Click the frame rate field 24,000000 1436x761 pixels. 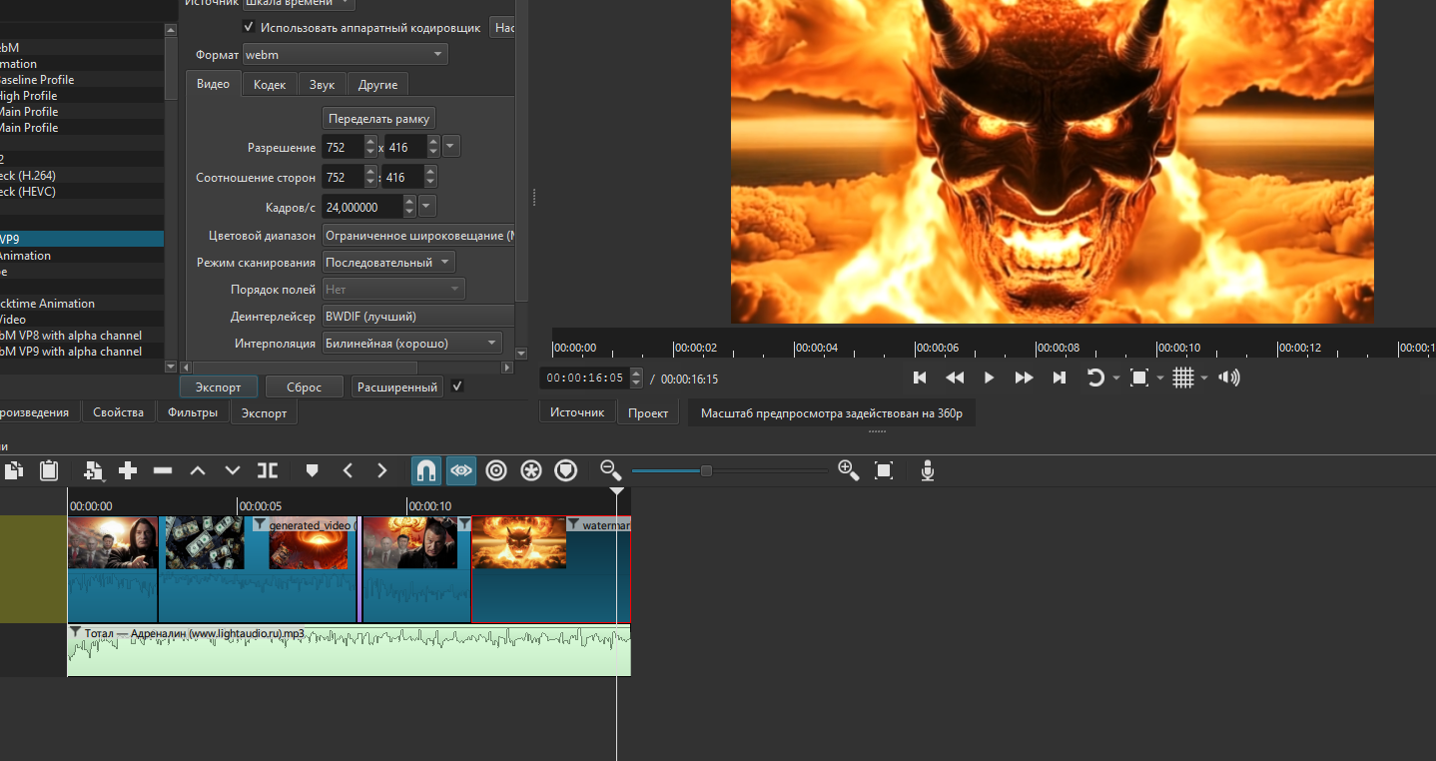(362, 207)
